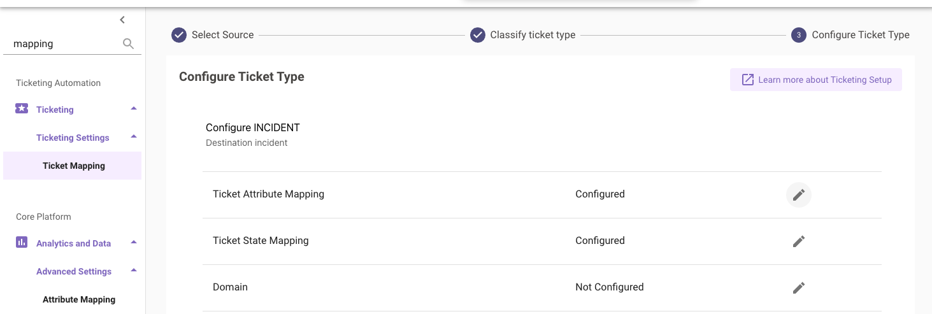Screen dimensions: 932x314
Task: Edit Domain configuration with pencil icon
Action: coord(798,287)
